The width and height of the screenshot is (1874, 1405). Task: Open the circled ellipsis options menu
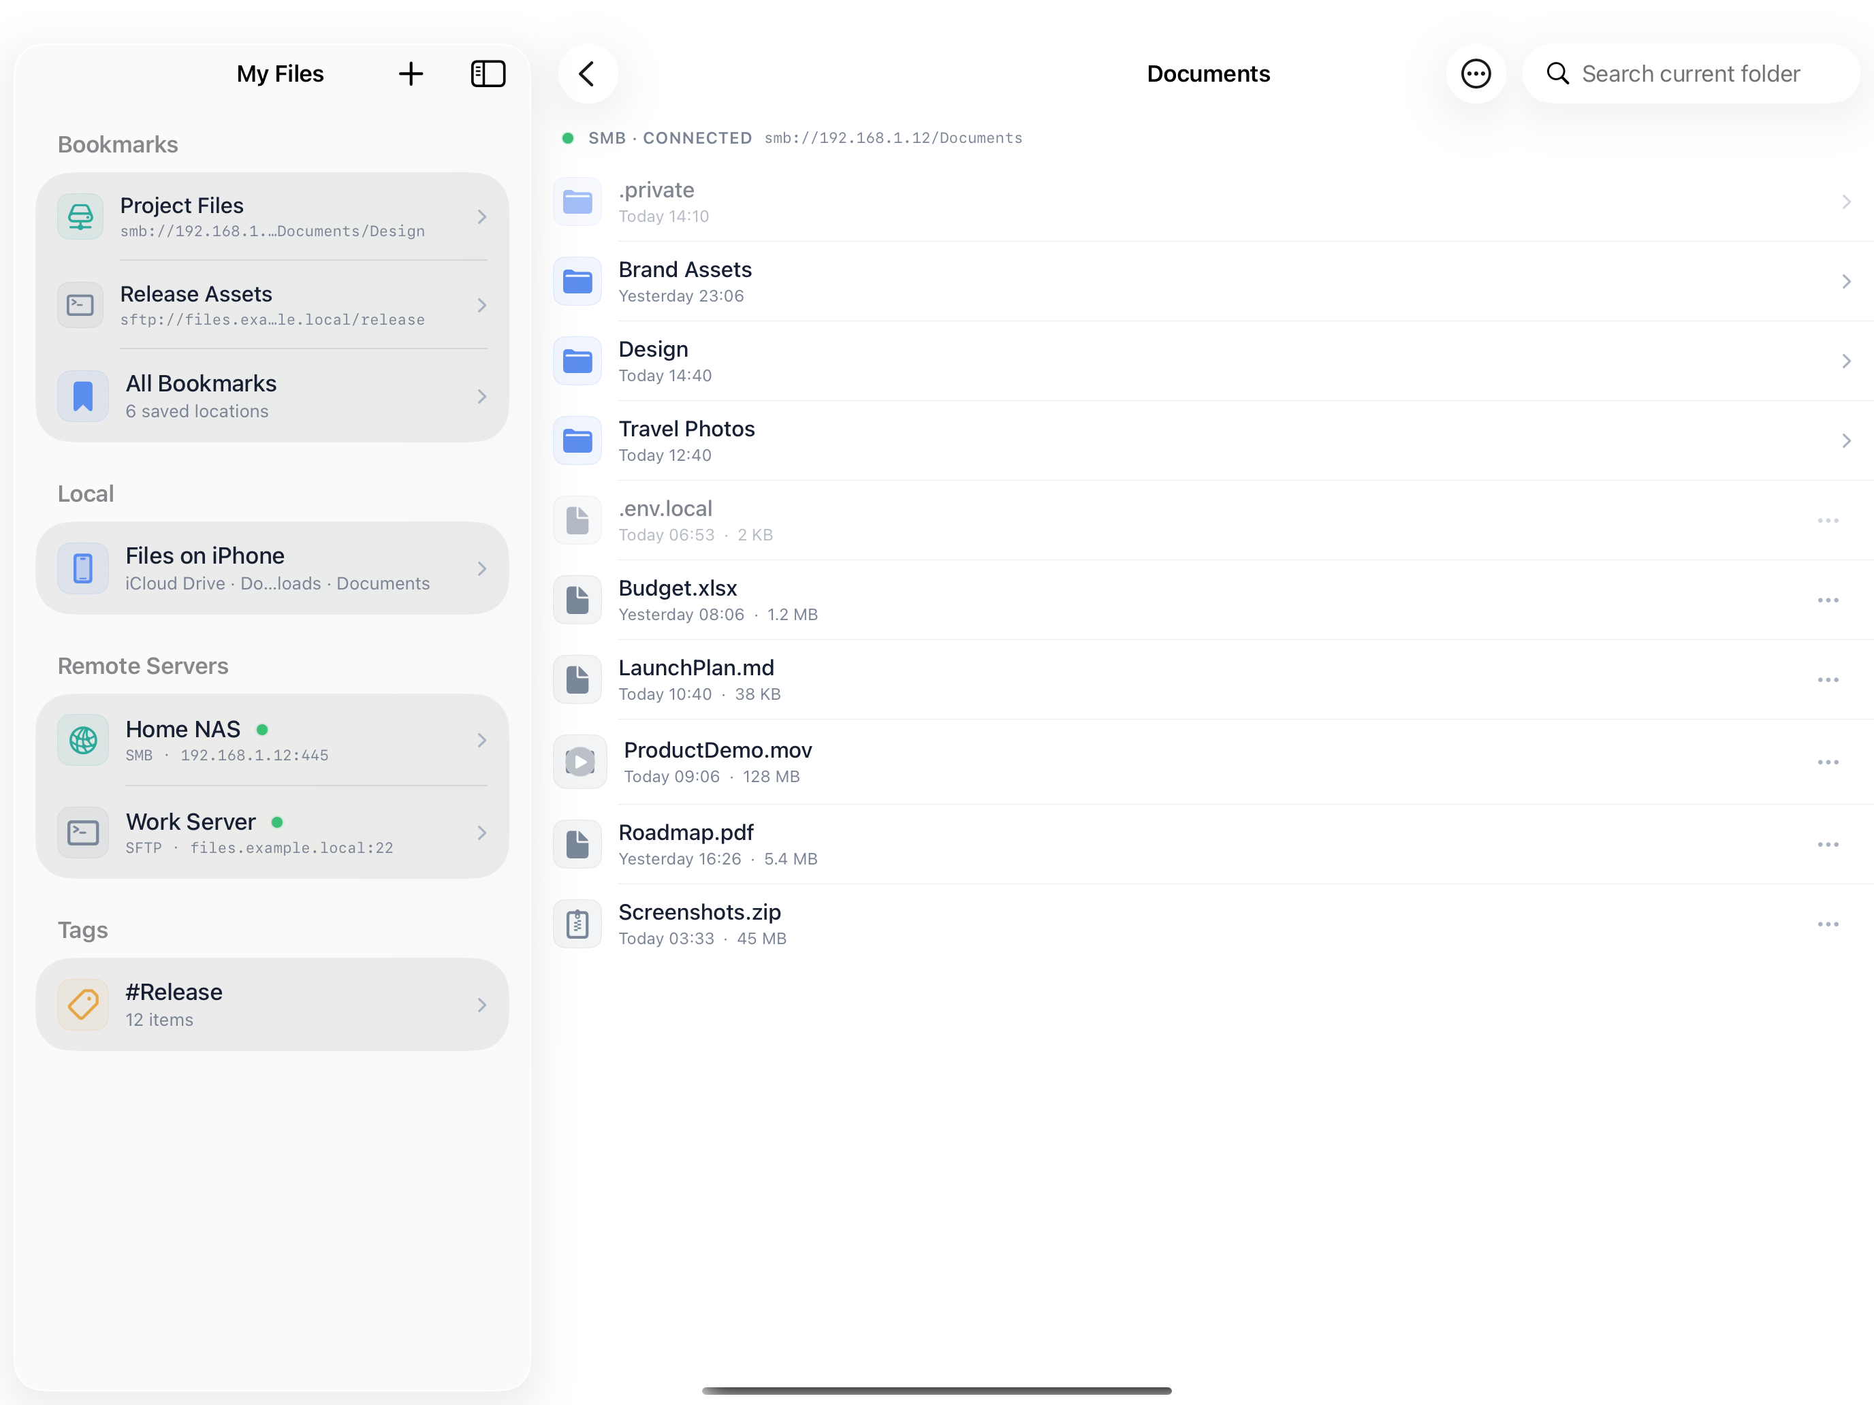(1476, 74)
